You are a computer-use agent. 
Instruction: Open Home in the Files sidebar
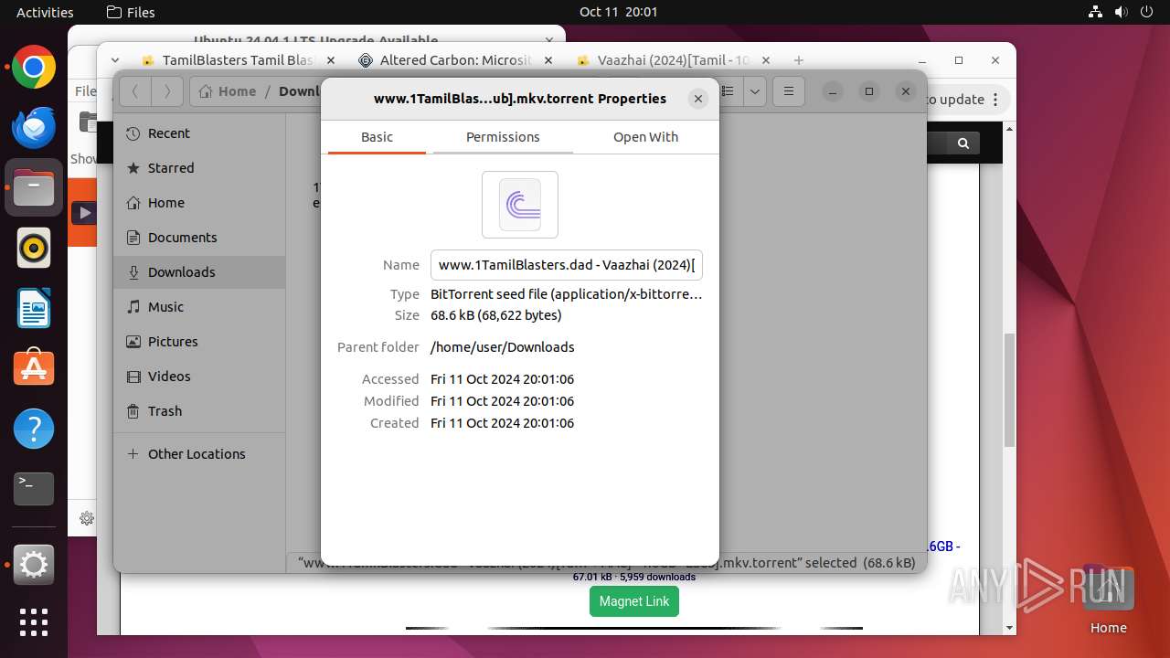point(199,203)
